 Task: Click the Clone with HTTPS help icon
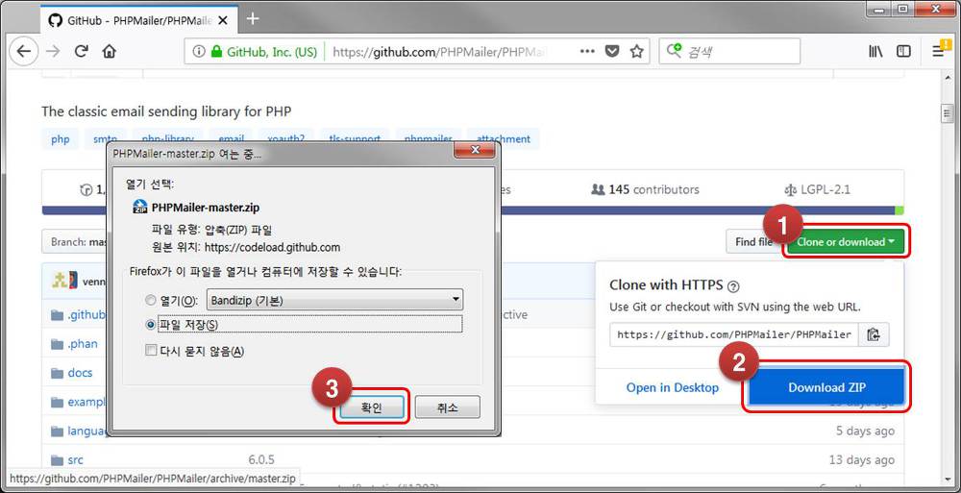click(x=733, y=286)
